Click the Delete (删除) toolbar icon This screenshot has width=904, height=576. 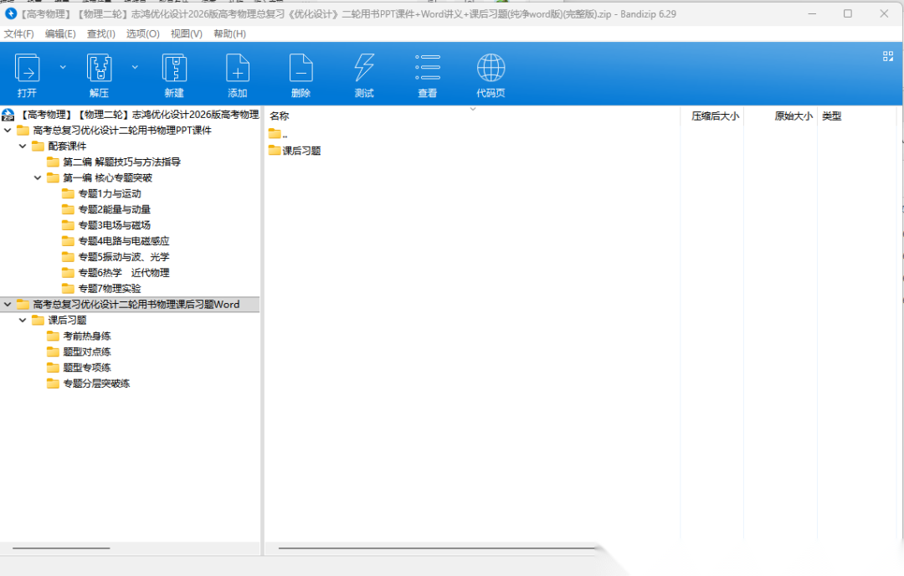pos(300,69)
